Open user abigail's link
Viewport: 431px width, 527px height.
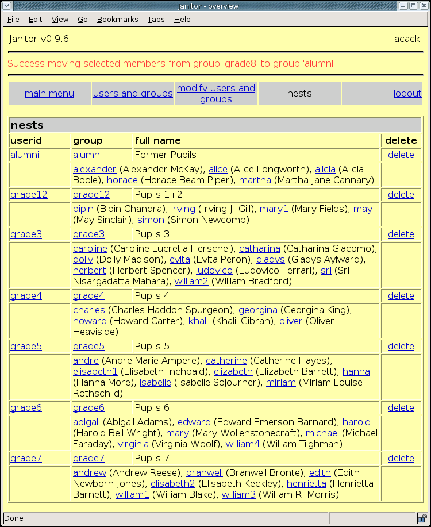[86, 422]
